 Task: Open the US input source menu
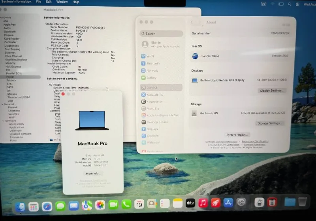click(x=263, y=4)
